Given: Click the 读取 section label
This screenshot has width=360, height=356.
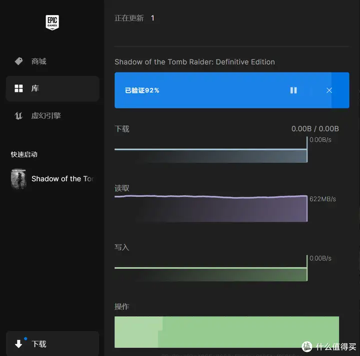Looking at the screenshot, I should point(122,188).
